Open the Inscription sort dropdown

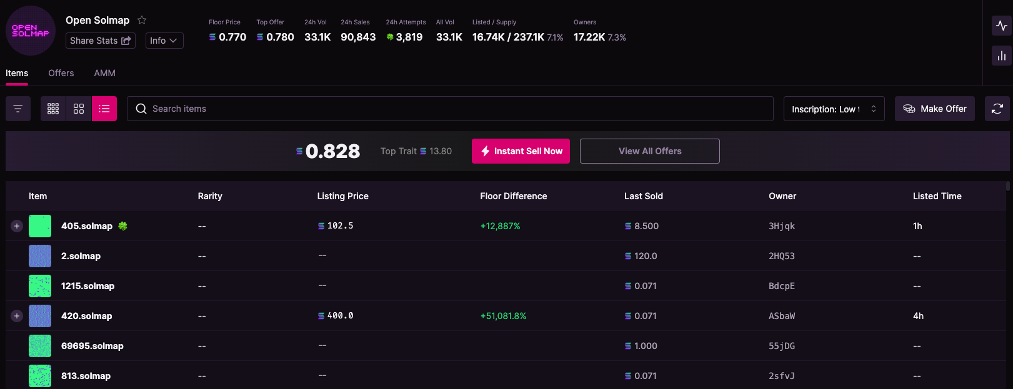(x=834, y=109)
